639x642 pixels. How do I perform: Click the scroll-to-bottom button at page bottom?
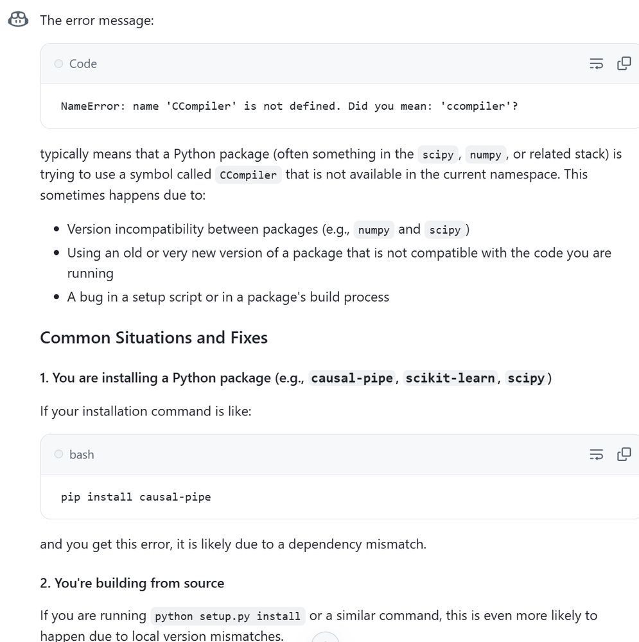[x=325, y=638]
